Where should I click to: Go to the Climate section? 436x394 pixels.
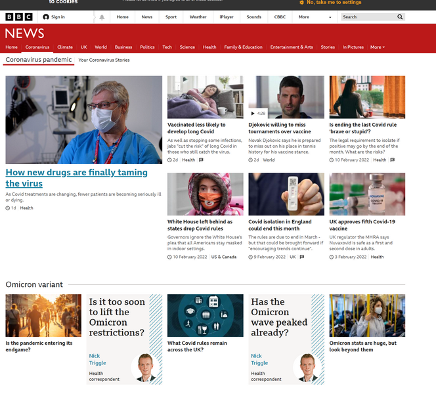click(65, 47)
